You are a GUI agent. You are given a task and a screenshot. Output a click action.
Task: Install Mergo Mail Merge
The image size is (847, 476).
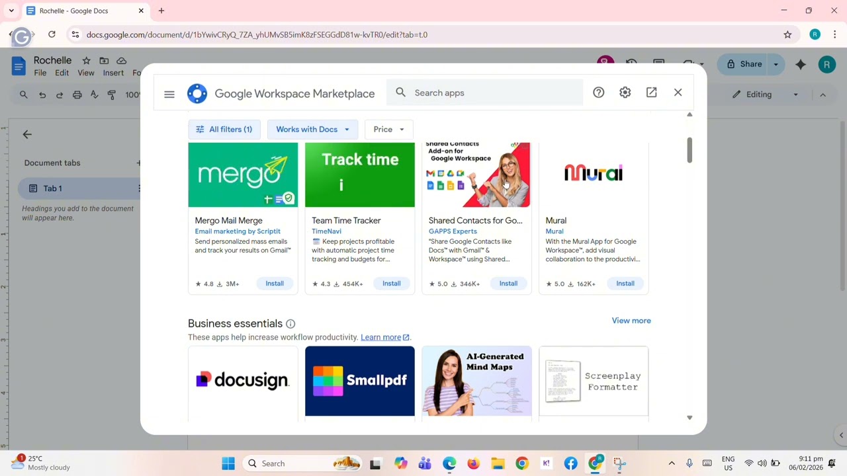pos(275,284)
